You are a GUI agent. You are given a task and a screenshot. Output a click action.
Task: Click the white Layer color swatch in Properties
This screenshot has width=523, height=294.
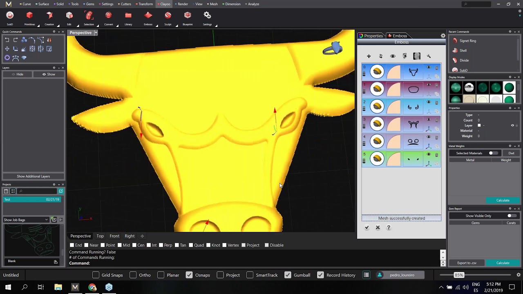click(x=479, y=125)
